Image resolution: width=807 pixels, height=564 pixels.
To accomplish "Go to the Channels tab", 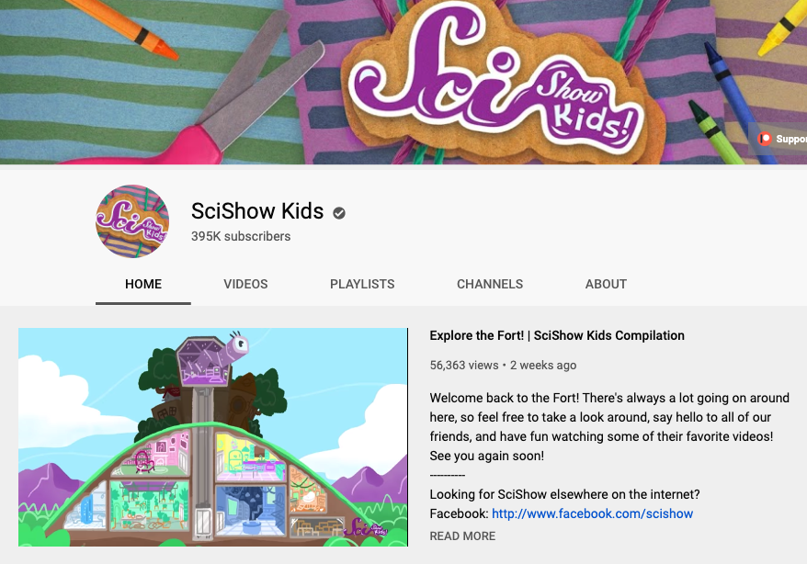I will click(x=490, y=285).
